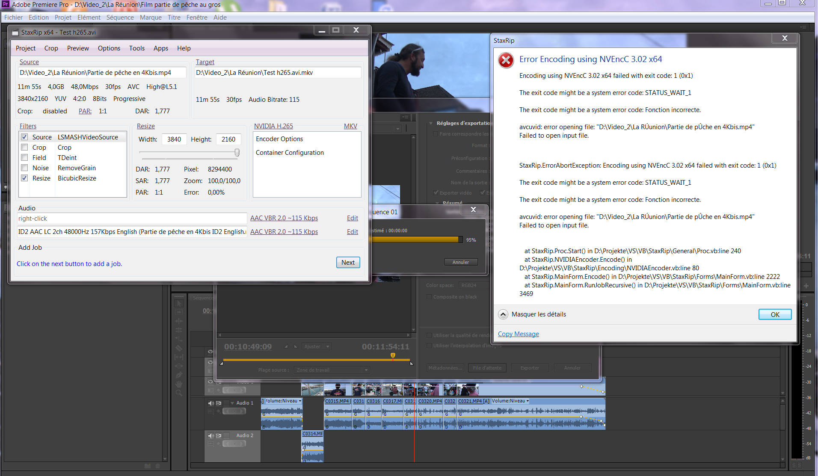Toggle Composite on black checkbox
The image size is (818, 476).
click(429, 297)
